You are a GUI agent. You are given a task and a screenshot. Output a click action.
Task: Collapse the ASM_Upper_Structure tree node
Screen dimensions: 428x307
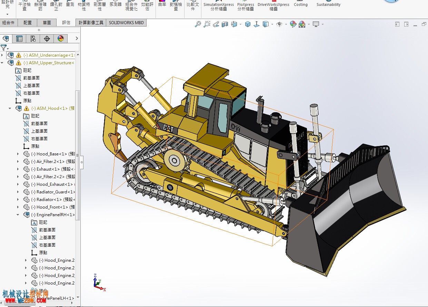[2, 63]
